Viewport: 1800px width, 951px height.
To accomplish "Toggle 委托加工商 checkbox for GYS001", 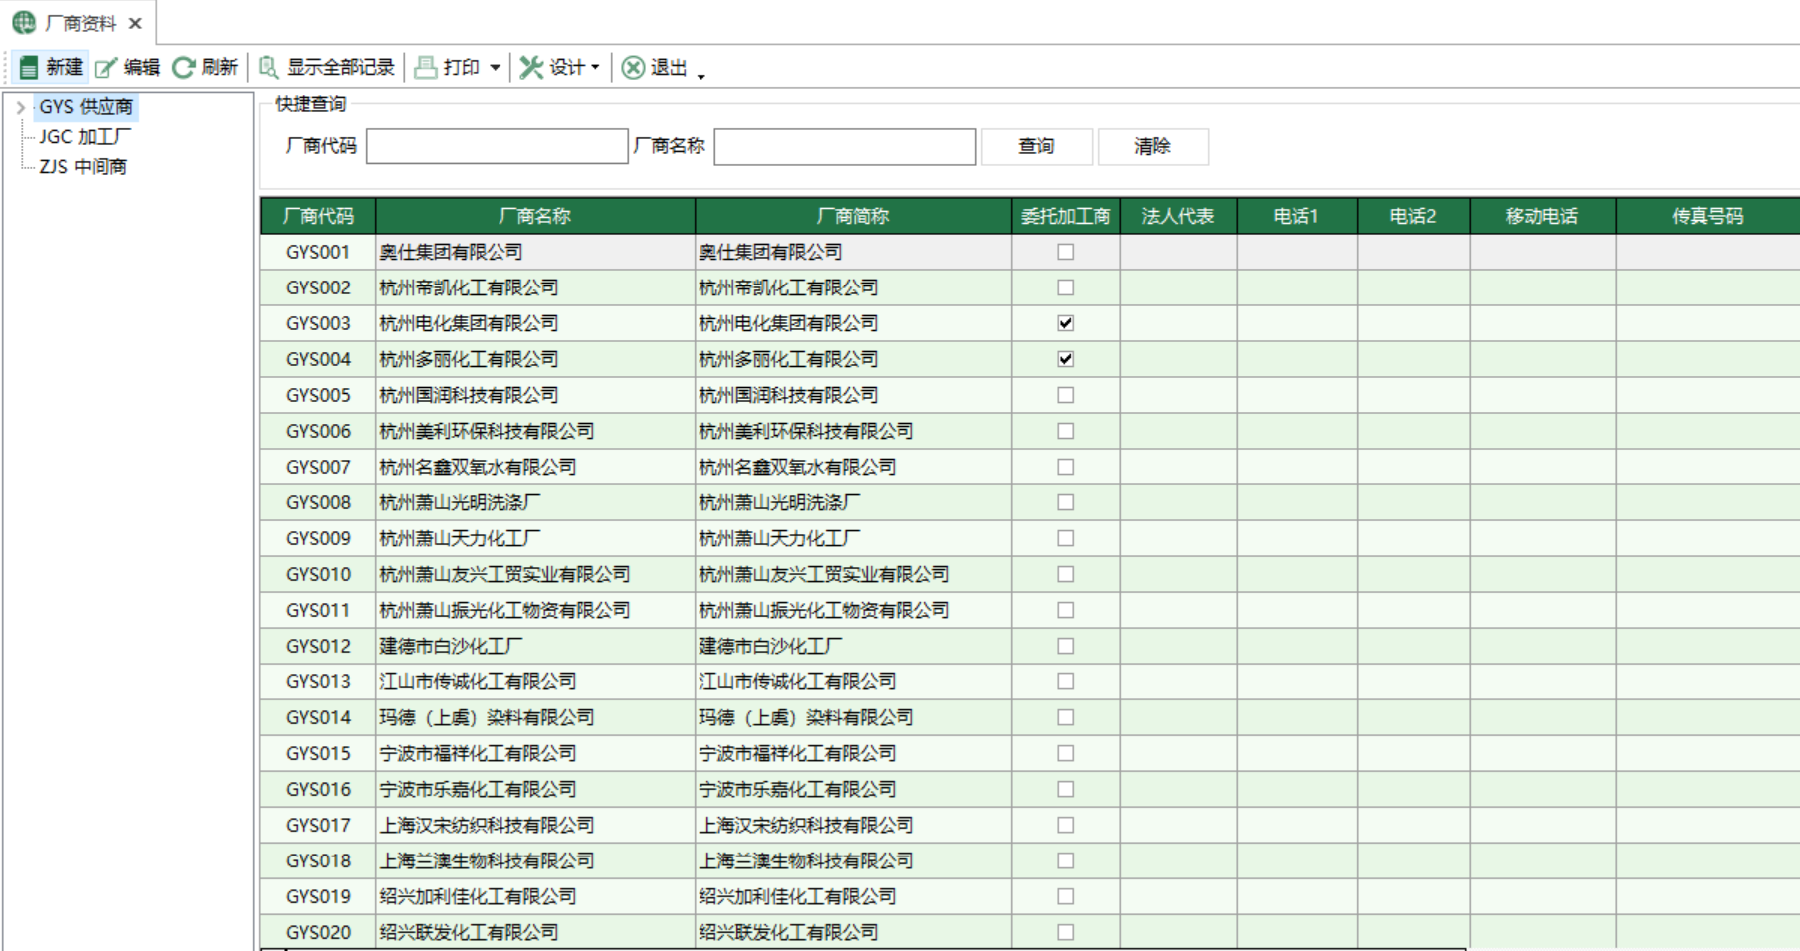I will tap(1066, 252).
